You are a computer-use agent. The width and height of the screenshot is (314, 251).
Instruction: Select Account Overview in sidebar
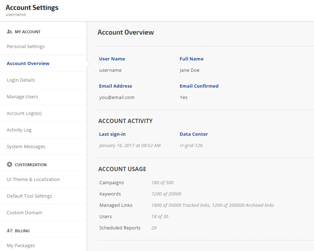click(x=28, y=63)
